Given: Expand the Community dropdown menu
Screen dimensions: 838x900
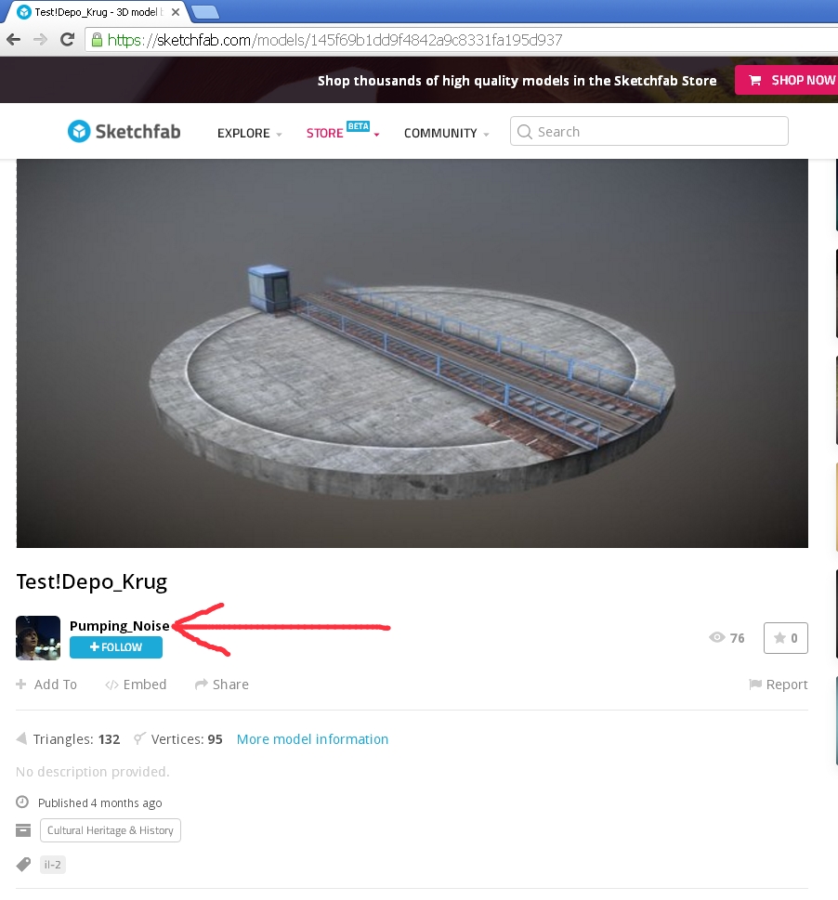Looking at the screenshot, I should (446, 133).
